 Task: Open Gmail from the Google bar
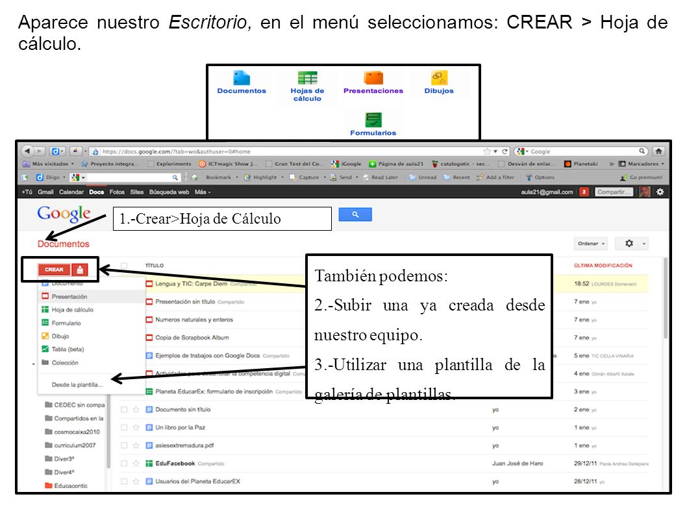point(45,192)
